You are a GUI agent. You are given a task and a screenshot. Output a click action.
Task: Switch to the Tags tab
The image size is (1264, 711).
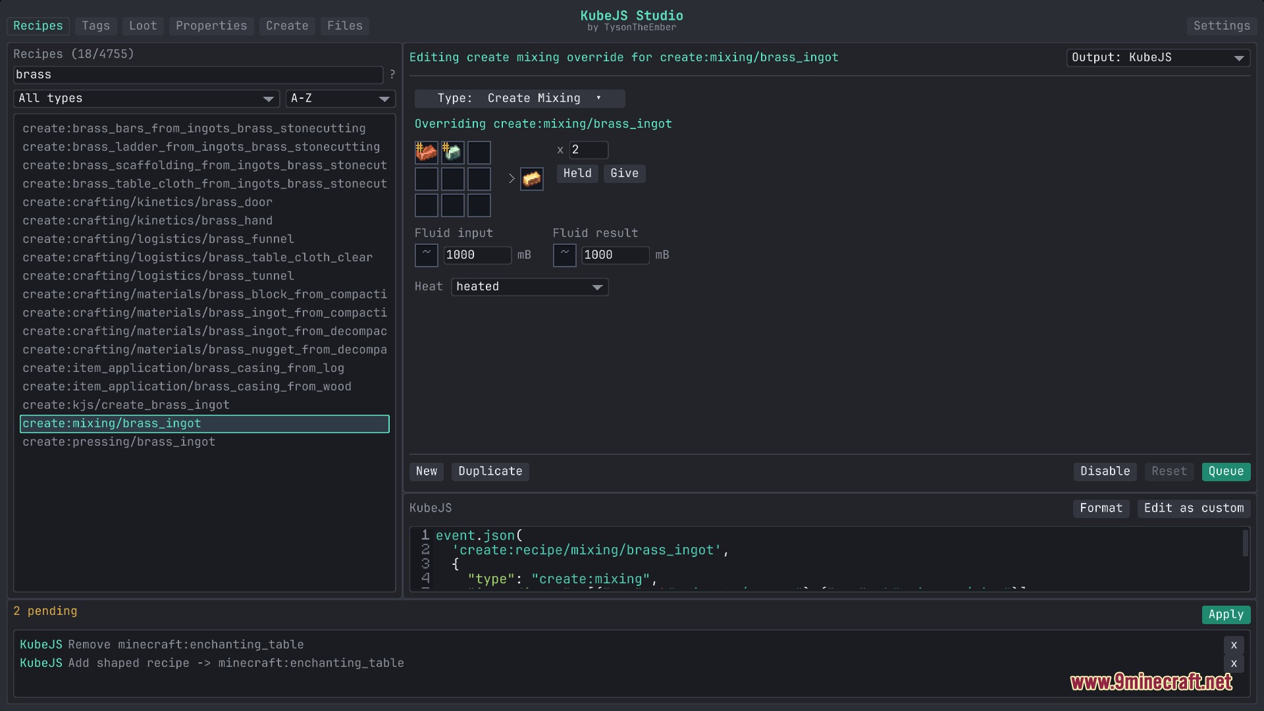click(96, 26)
